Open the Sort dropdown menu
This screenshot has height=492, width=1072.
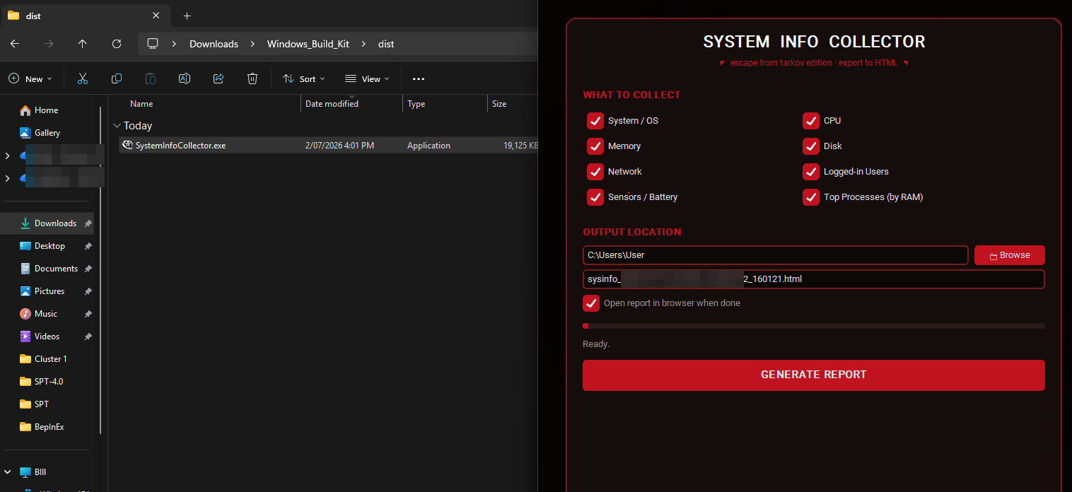coord(304,79)
